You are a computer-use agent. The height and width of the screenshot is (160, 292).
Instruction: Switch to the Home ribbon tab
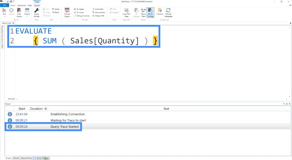(x=13, y=5)
